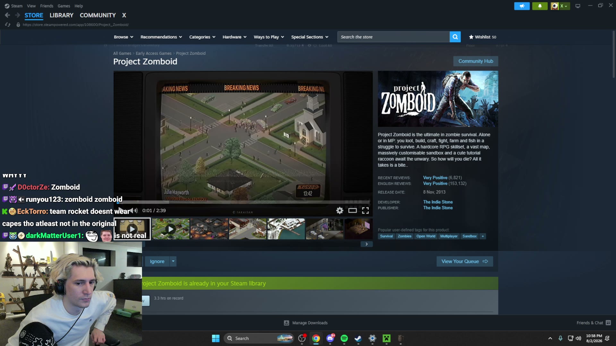This screenshot has height=346, width=616.
Task: Open the Help menu
Action: point(79,6)
